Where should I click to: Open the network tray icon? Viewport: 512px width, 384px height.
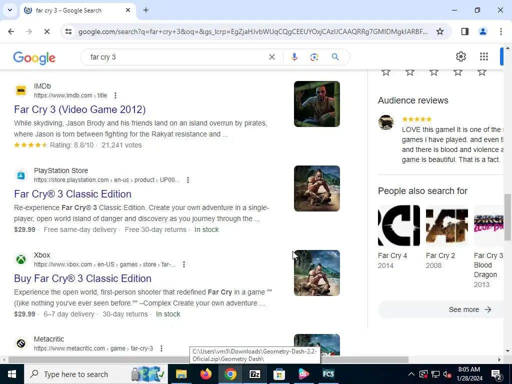coord(435,374)
